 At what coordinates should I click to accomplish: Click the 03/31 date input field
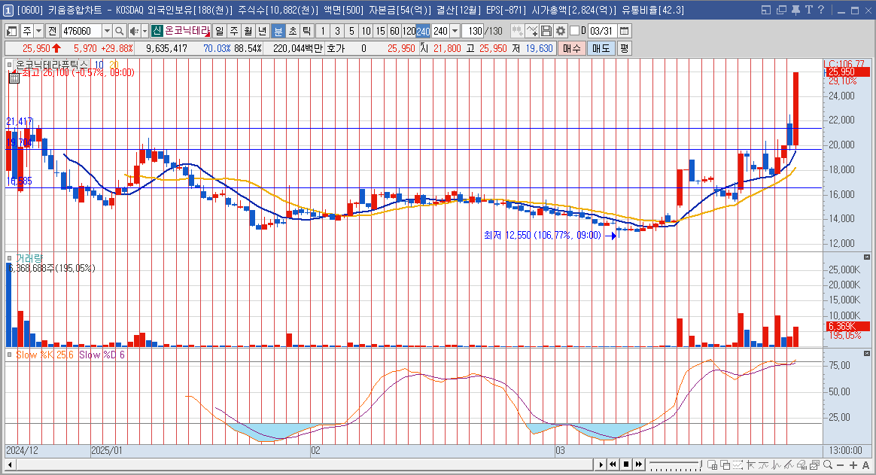pos(602,32)
